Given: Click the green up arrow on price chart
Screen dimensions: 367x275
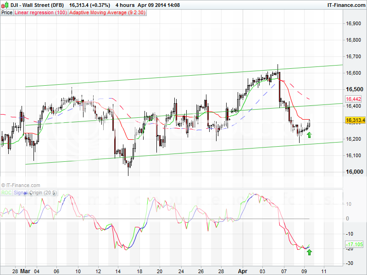Looking at the screenshot, I should 309,135.
